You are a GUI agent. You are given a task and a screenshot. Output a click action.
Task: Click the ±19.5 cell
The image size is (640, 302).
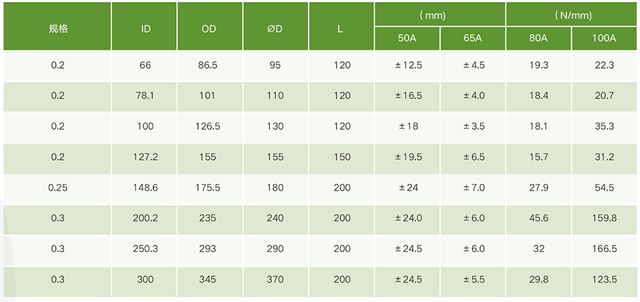point(409,157)
